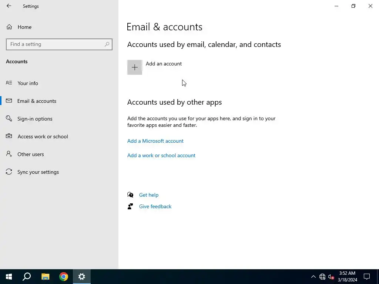
Task: Launch File Explorer from the taskbar
Action: 45,277
